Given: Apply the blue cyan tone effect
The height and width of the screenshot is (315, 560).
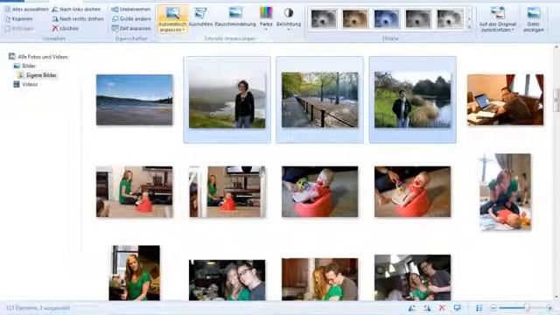Looking at the screenshot, I should [x=387, y=18].
